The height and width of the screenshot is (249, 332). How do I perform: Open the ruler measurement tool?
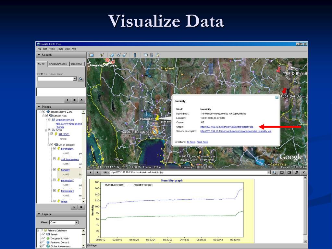(135, 55)
